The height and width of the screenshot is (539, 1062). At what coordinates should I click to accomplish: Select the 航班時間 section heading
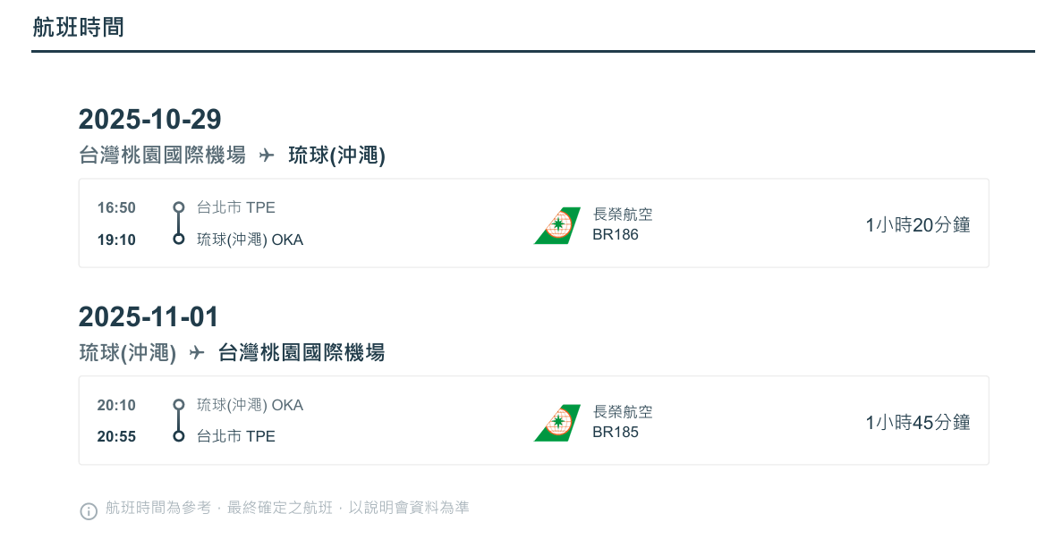point(79,28)
